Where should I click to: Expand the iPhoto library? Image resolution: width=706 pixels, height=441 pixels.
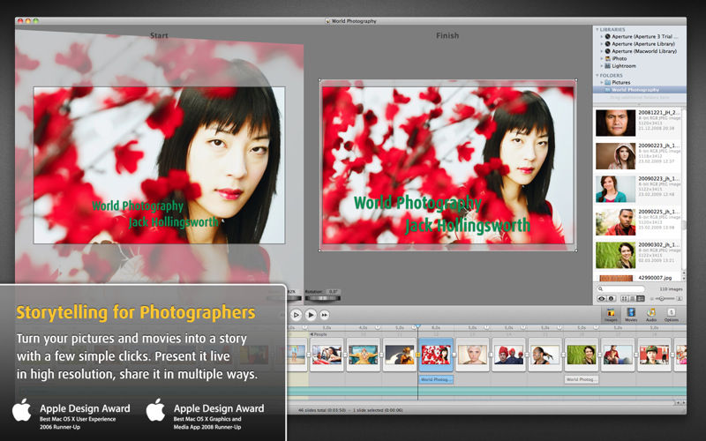coord(602,58)
